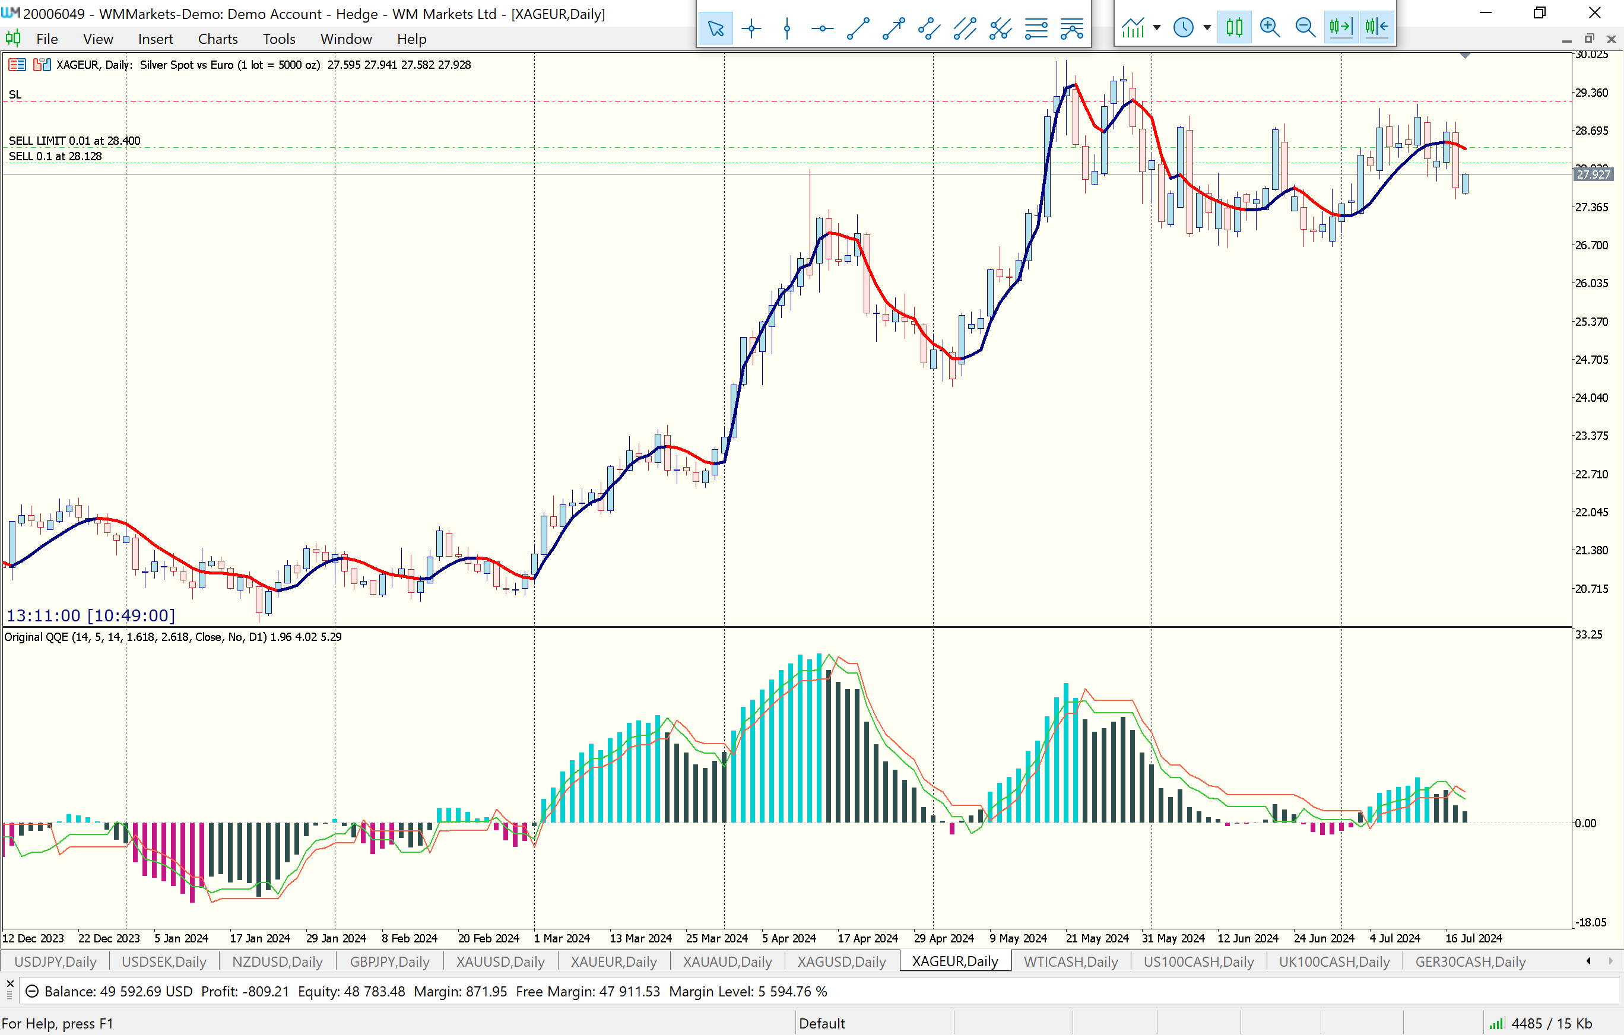This screenshot has width=1624, height=1035.
Task: Select the crosshair cursor tool
Action: [751, 28]
